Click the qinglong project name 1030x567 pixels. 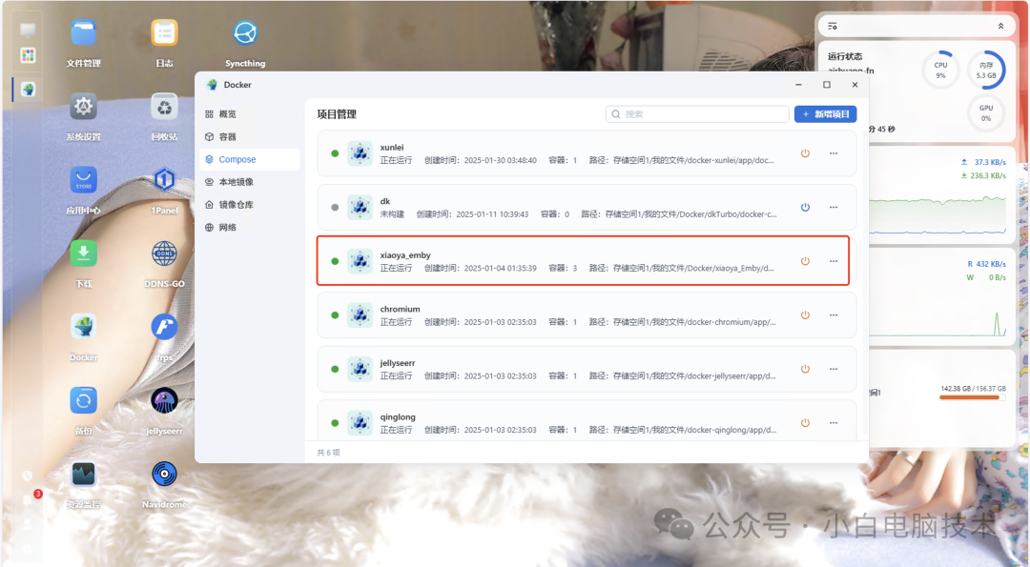pyautogui.click(x=398, y=416)
